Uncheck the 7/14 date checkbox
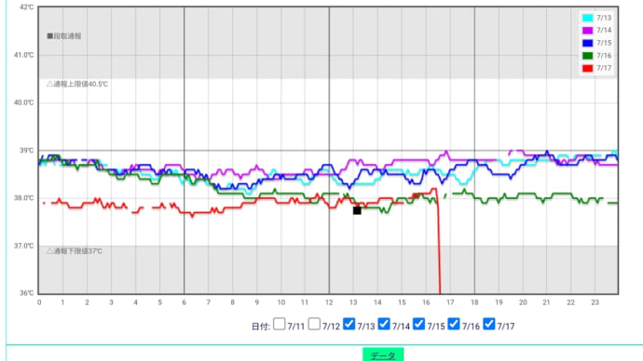Screen dimensions: 643x361 click(384, 324)
